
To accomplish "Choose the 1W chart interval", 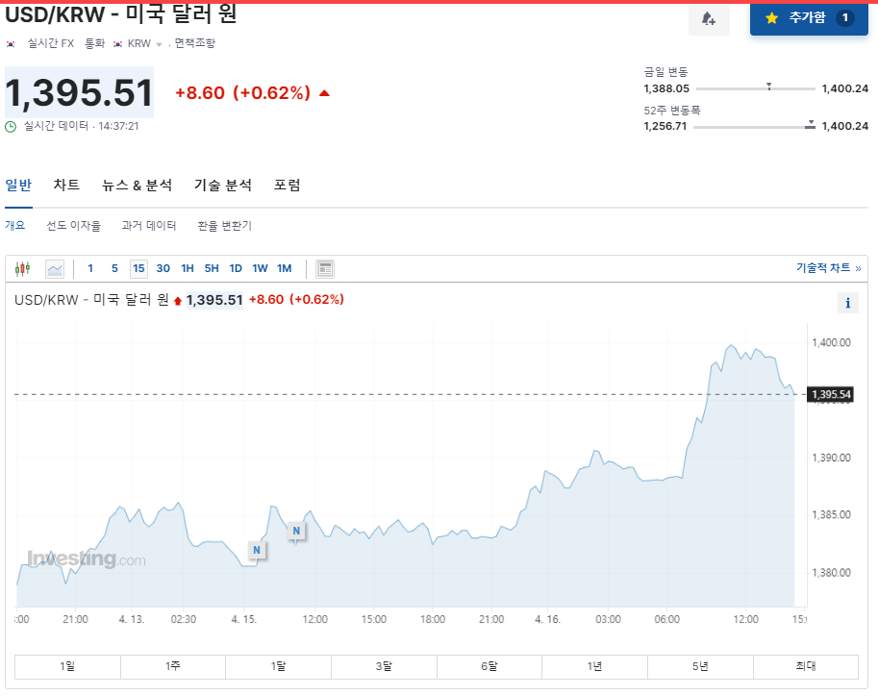I will click(x=260, y=269).
